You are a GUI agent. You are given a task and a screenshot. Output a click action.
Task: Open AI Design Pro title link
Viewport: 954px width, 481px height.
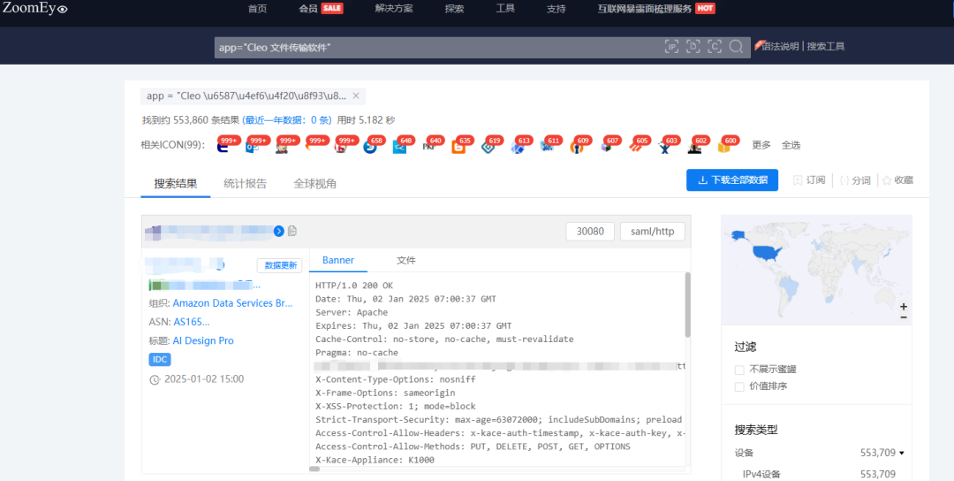[x=203, y=340]
